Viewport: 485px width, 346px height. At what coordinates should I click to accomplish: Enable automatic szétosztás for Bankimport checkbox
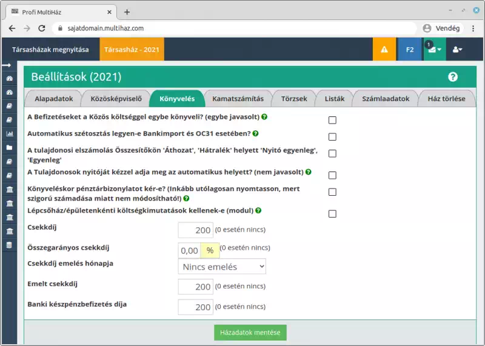332,137
